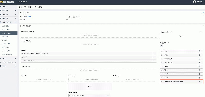
Task: Open the layout selection dropdown above the preview button
Action: pyautogui.click(x=181, y=32)
